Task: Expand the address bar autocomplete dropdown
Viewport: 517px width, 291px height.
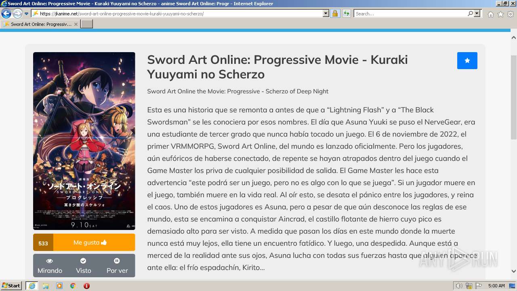Action: pyautogui.click(x=326, y=14)
